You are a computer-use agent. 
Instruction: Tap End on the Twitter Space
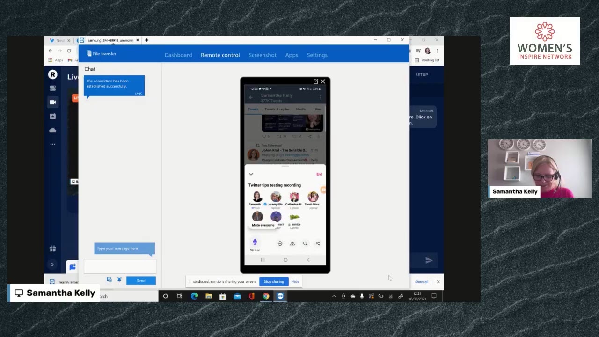319,174
